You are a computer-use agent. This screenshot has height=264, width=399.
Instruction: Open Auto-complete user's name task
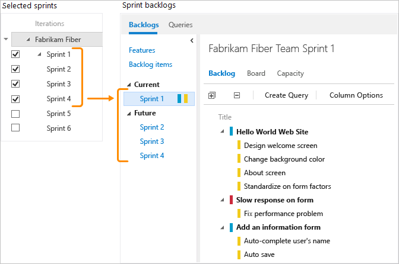pos(287,241)
